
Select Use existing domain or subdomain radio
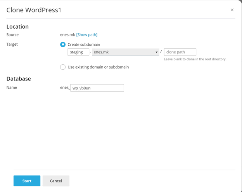coord(63,67)
